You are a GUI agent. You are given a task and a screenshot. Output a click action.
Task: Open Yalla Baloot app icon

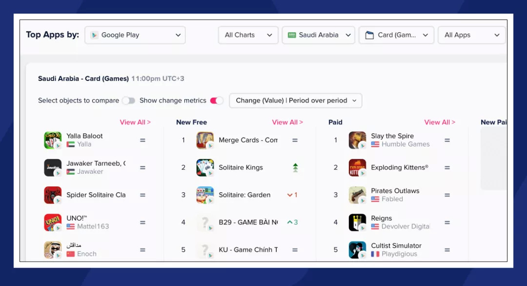[53, 140]
